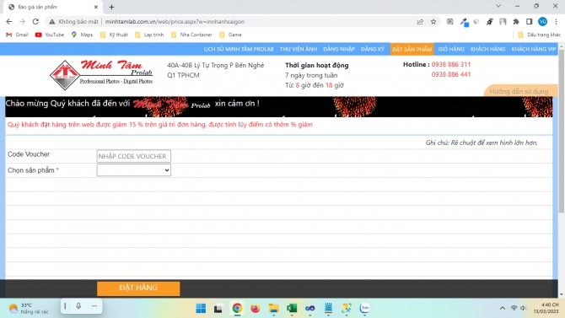Open Khách hàng menu item
This screenshot has width=565, height=318.
[x=487, y=49]
